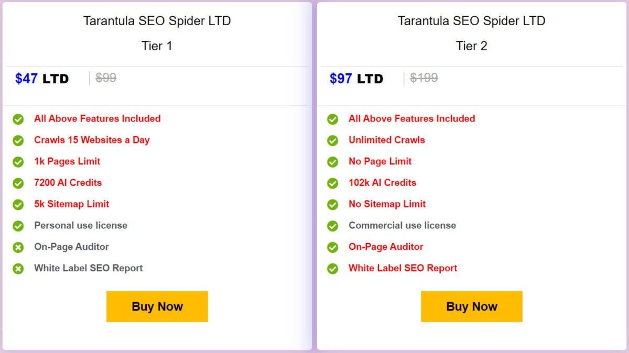Viewport: 629px width, 353px height.
Task: Select the 5k Sitemap Limit feature text
Action: coord(71,204)
